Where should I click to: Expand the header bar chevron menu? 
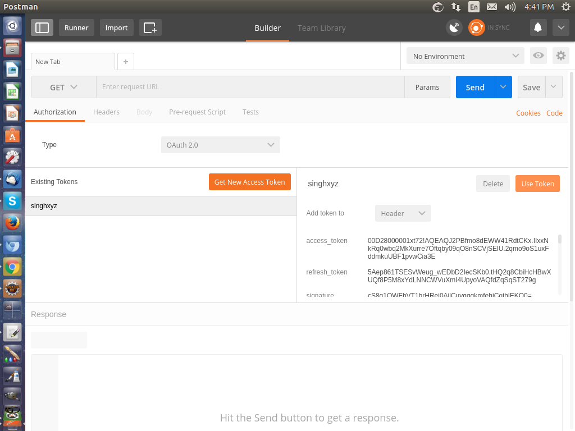(561, 28)
